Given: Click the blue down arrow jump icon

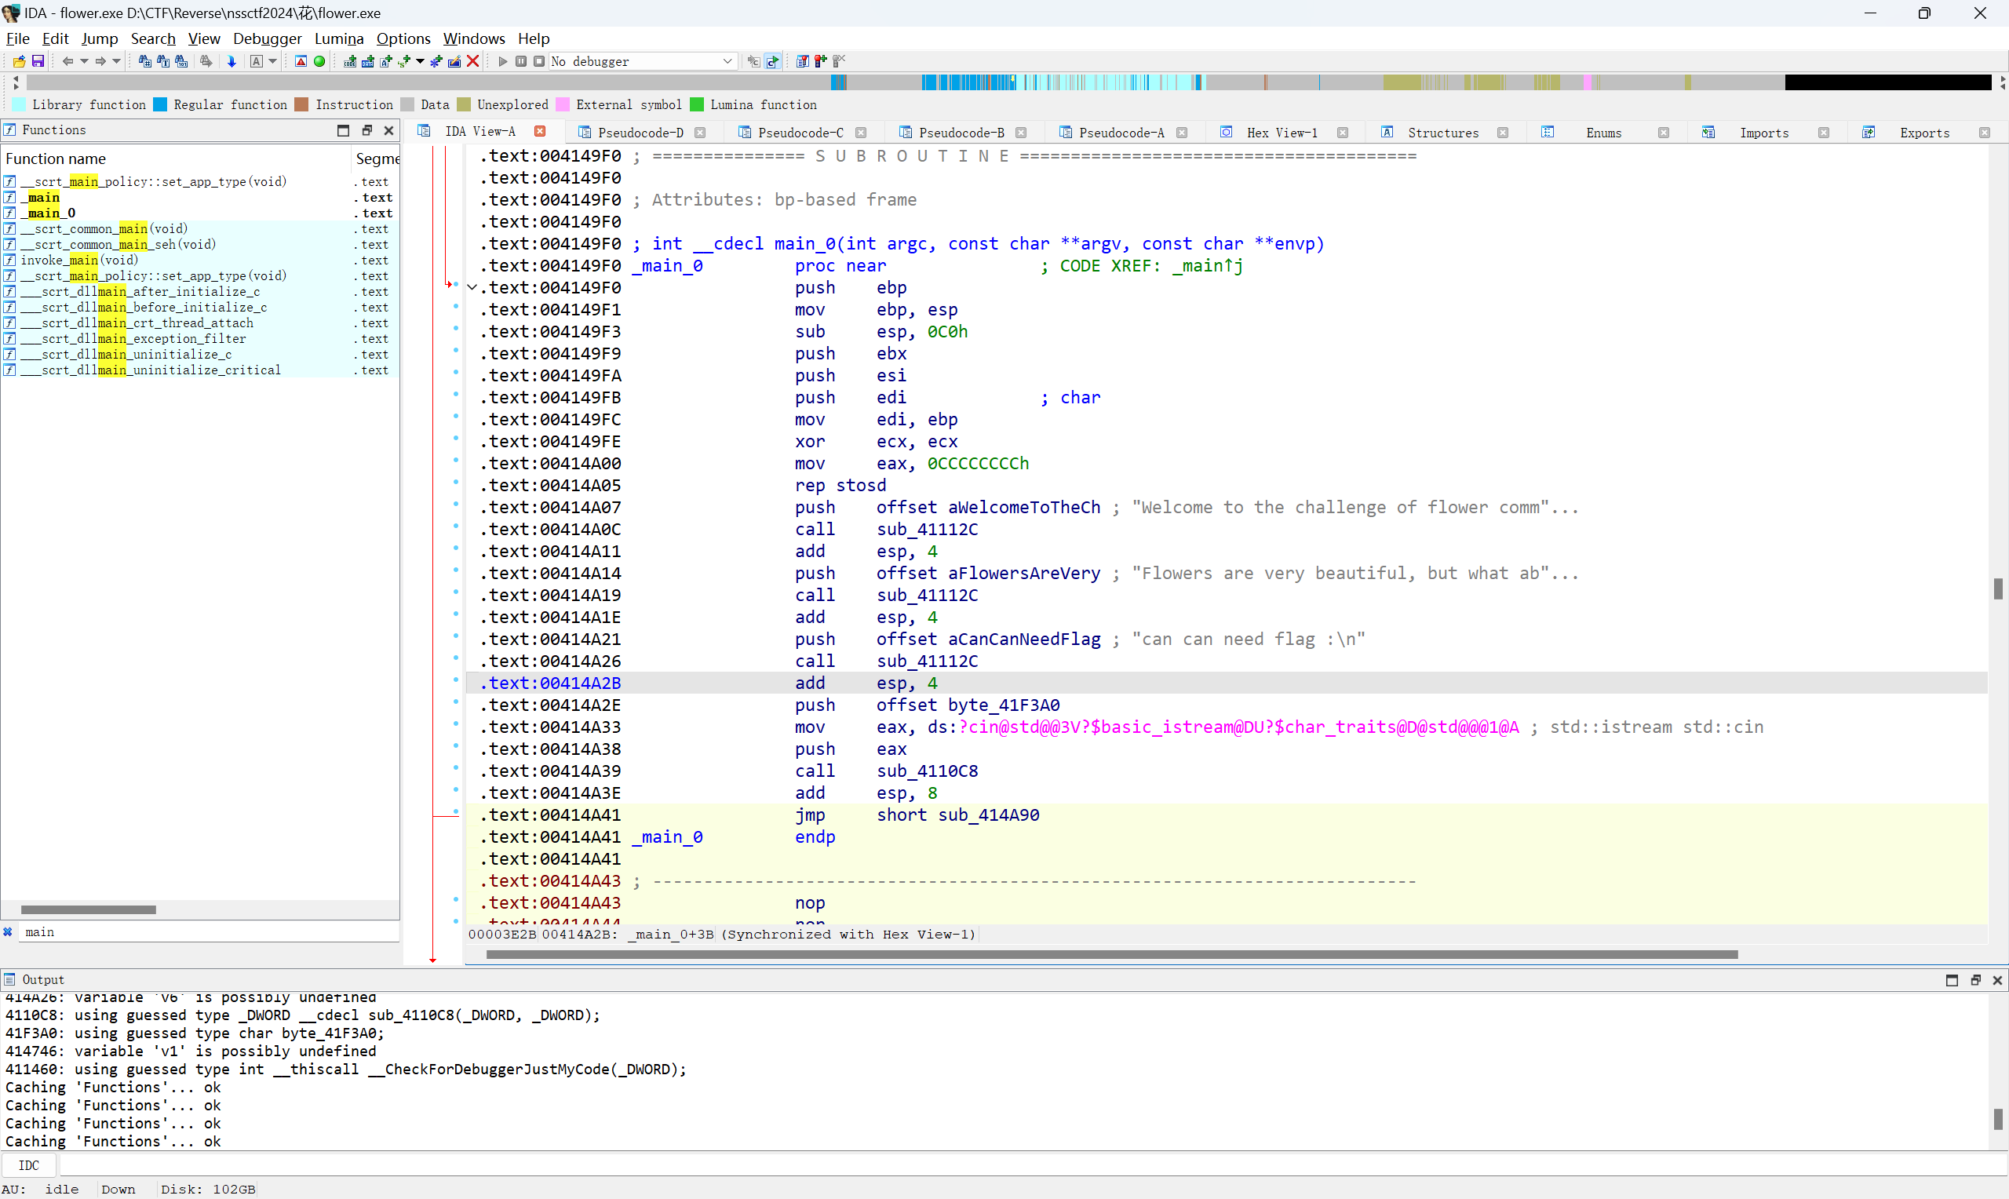Looking at the screenshot, I should 232,61.
